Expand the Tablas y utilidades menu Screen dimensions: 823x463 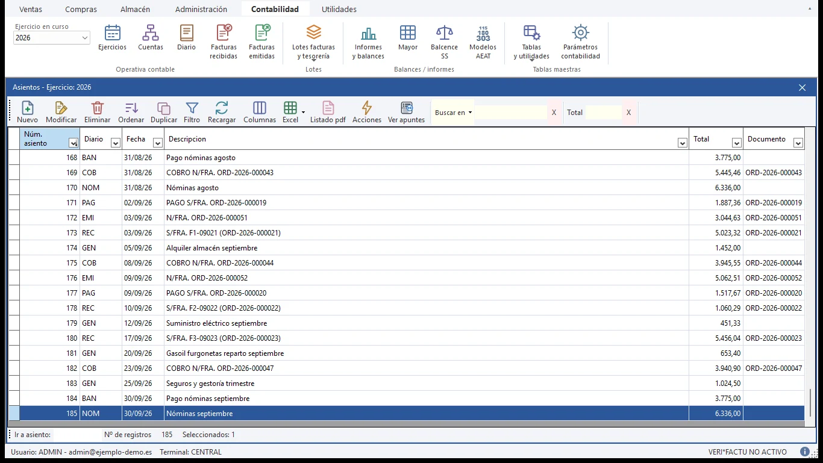tap(531, 42)
